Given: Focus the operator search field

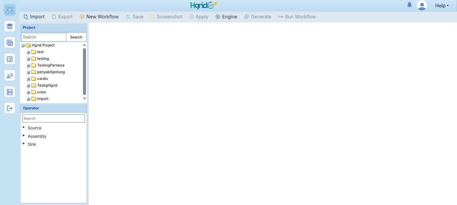Looking at the screenshot, I should pyautogui.click(x=54, y=118).
